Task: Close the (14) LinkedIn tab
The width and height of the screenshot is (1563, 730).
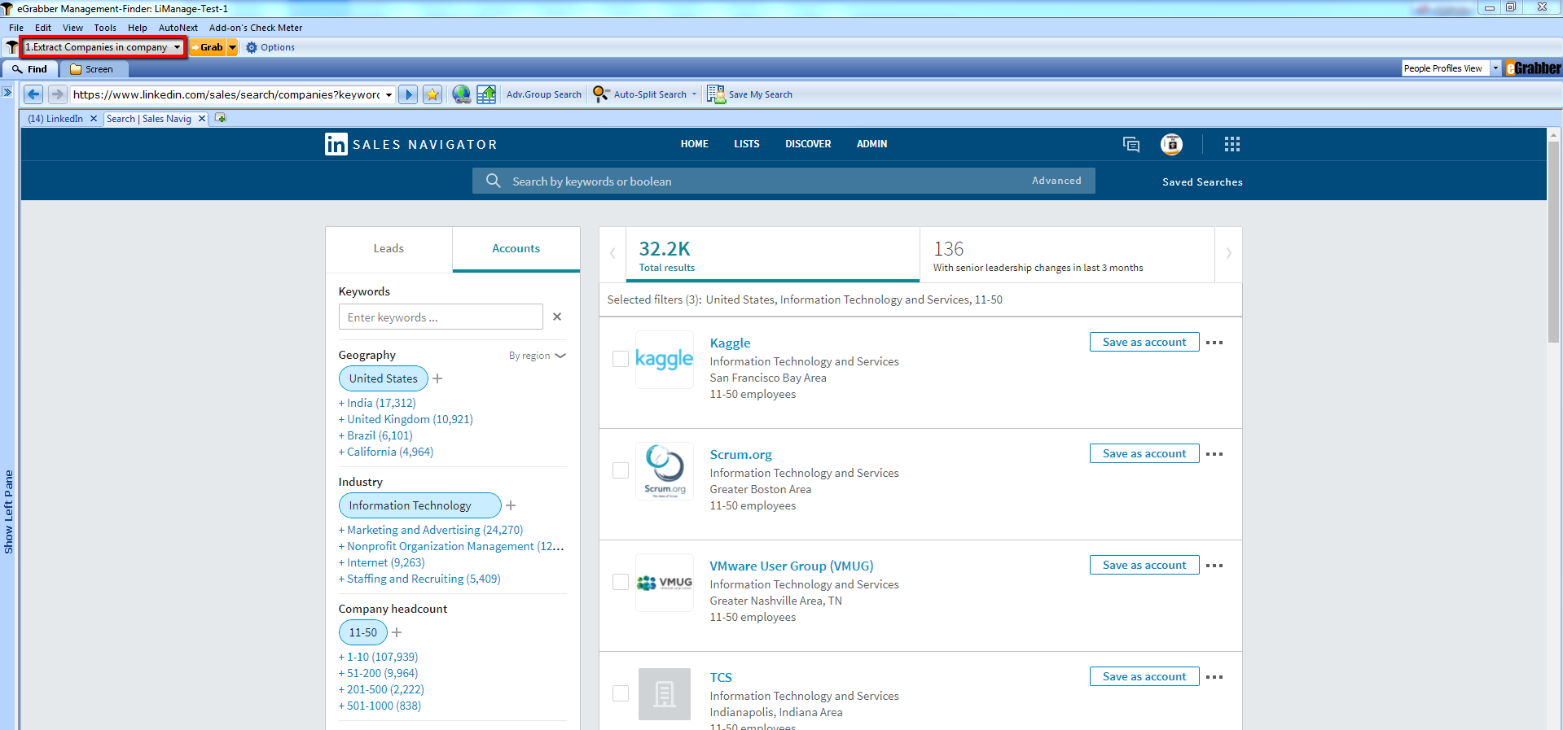Action: (94, 119)
